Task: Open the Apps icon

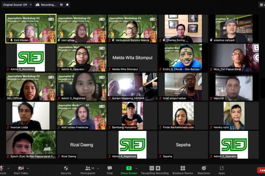Action: [222, 168]
